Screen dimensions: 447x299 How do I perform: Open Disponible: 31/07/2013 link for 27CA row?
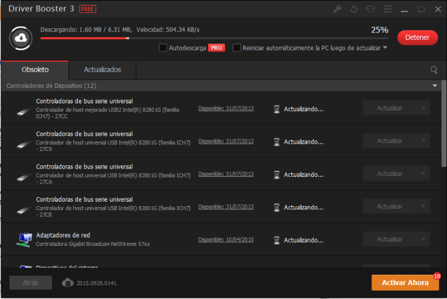(226, 174)
